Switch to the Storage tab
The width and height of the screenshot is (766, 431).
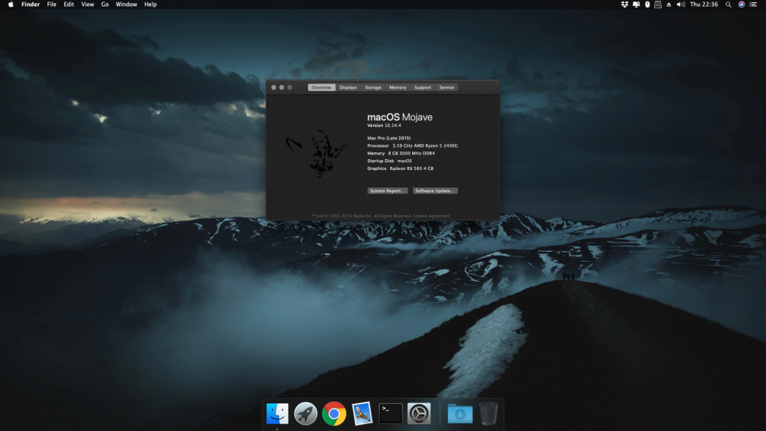[x=373, y=87]
